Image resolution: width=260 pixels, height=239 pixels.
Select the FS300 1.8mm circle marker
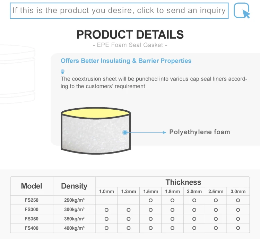[172, 210]
